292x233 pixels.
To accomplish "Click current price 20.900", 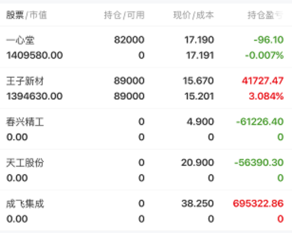I will click(x=198, y=162).
